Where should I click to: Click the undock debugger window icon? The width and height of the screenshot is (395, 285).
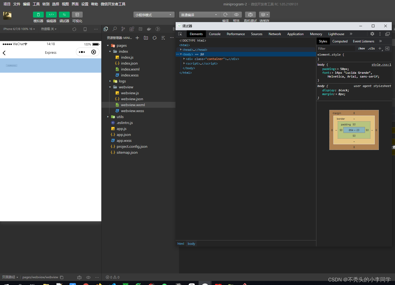387,34
